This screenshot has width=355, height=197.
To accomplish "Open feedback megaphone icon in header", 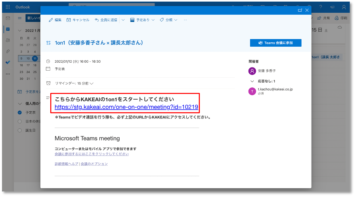I will (x=332, y=7).
